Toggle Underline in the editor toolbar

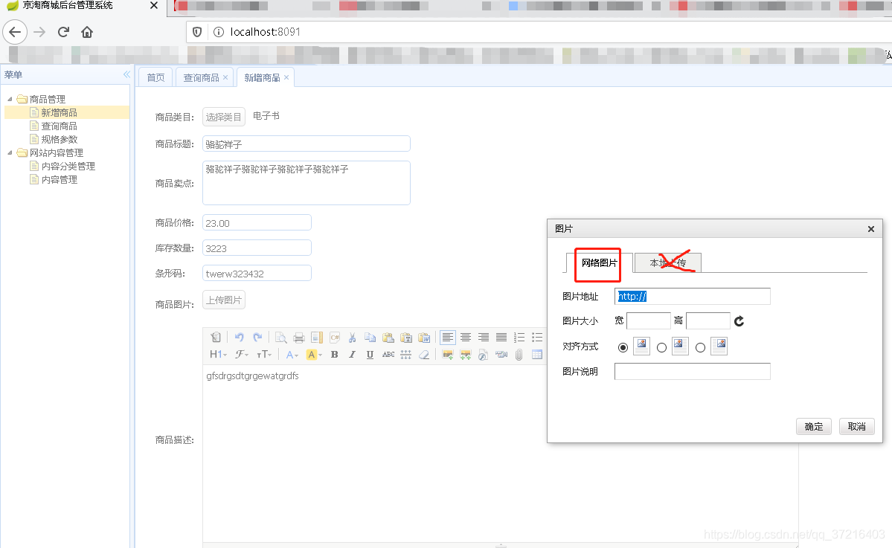370,354
